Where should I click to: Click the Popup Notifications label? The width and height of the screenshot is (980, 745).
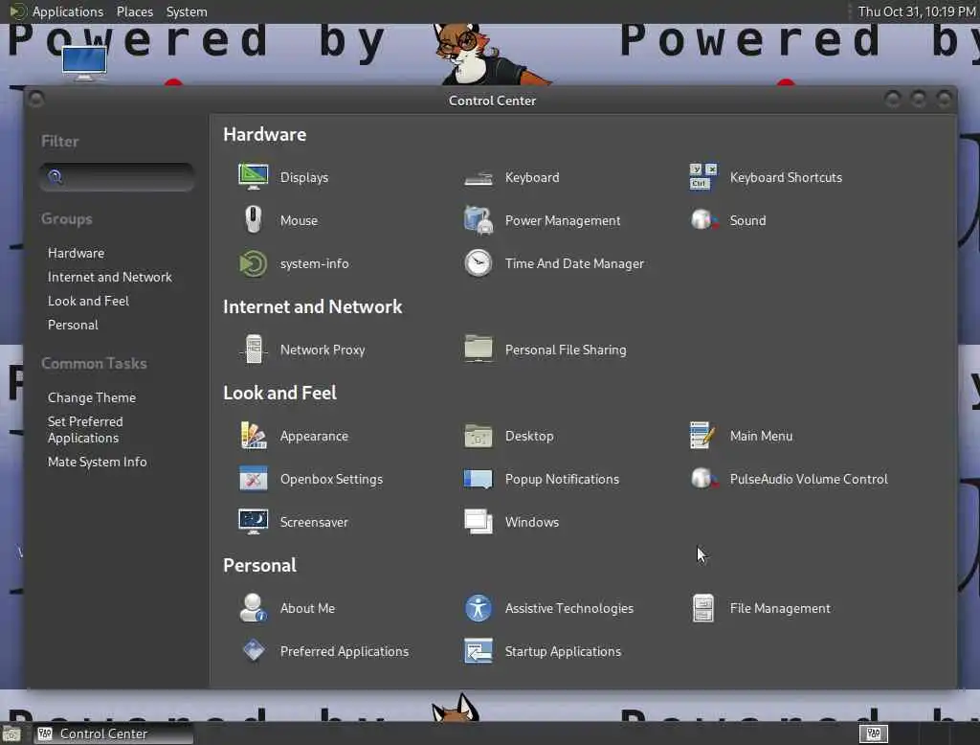562,479
